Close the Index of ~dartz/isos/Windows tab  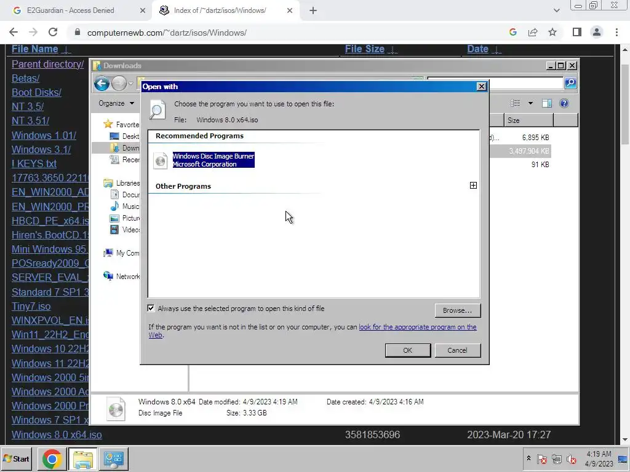tap(290, 10)
